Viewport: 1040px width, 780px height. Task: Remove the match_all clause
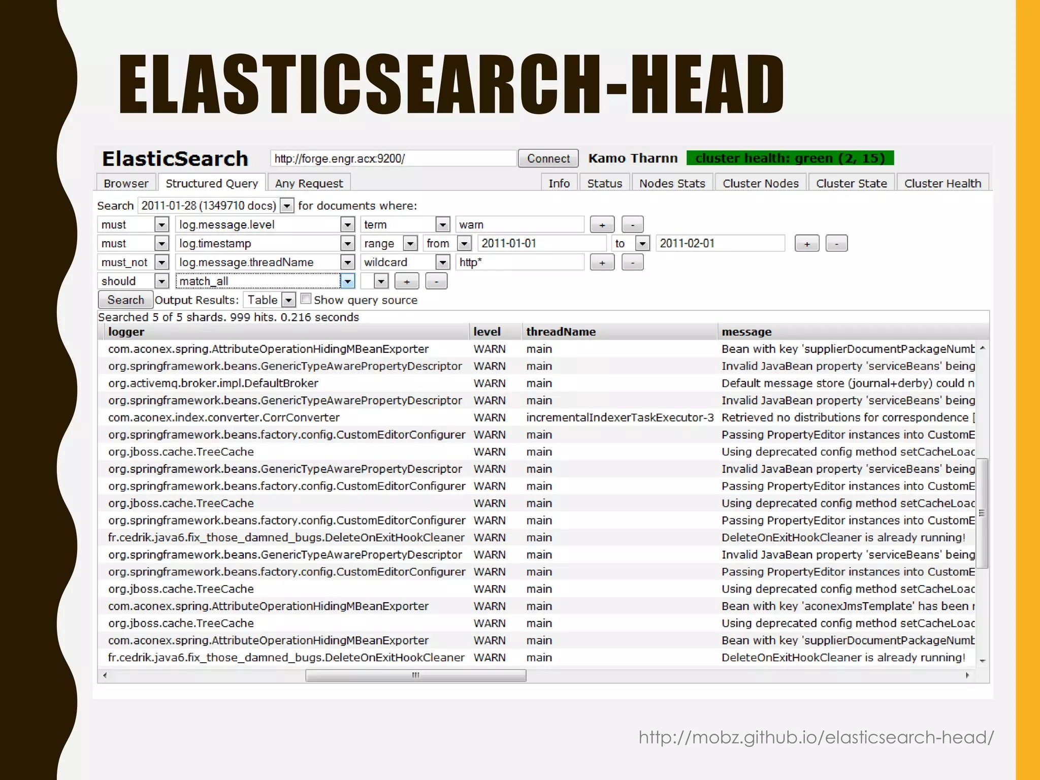(x=436, y=281)
